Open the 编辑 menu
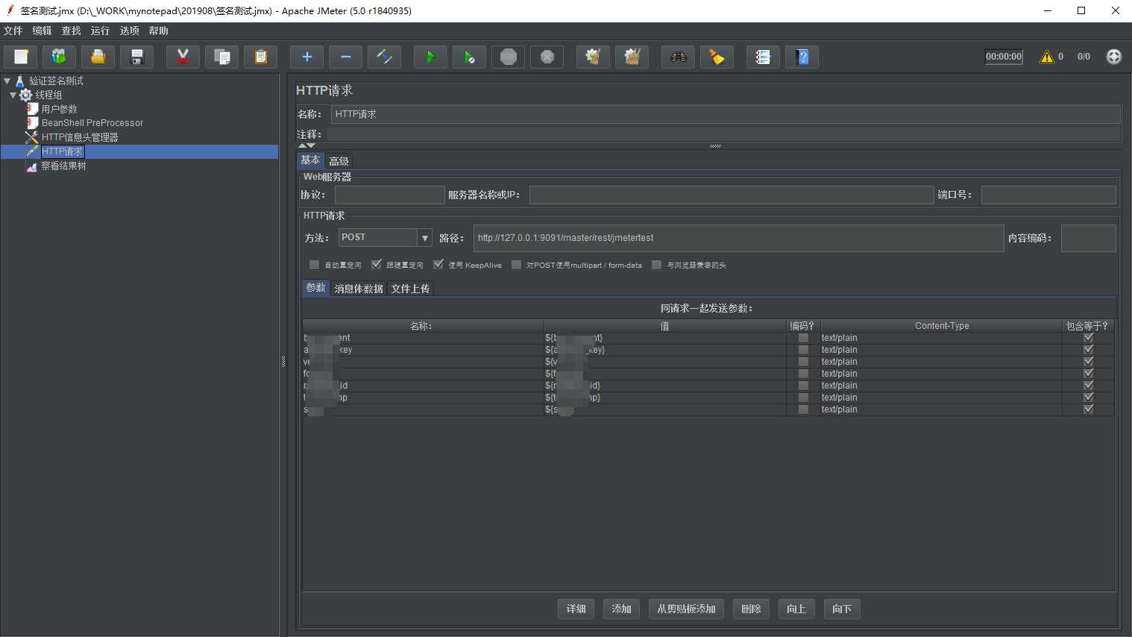Viewport: 1132px width, 637px height. click(x=42, y=31)
